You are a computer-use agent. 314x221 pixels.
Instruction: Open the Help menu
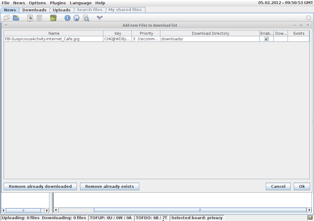[100, 3]
